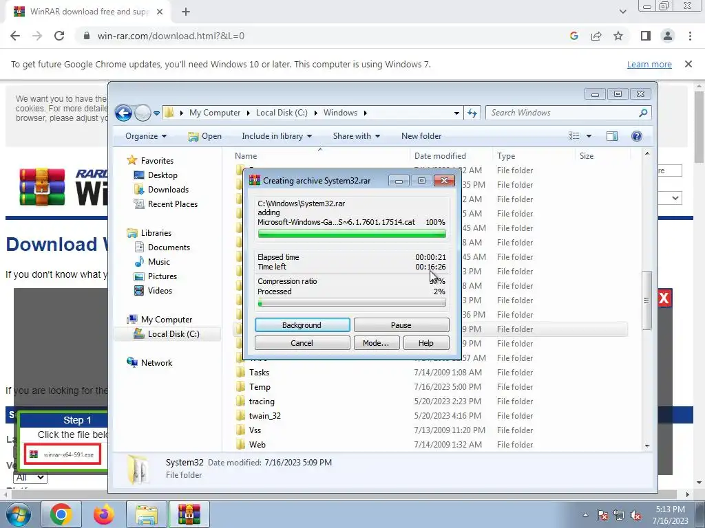Viewport: 705px width, 528px height.
Task: Open the Chrome profile menu
Action: (668, 36)
